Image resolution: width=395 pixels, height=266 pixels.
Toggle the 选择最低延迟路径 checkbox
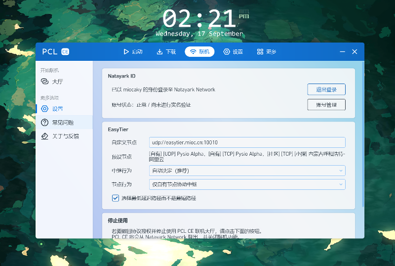[116, 198]
